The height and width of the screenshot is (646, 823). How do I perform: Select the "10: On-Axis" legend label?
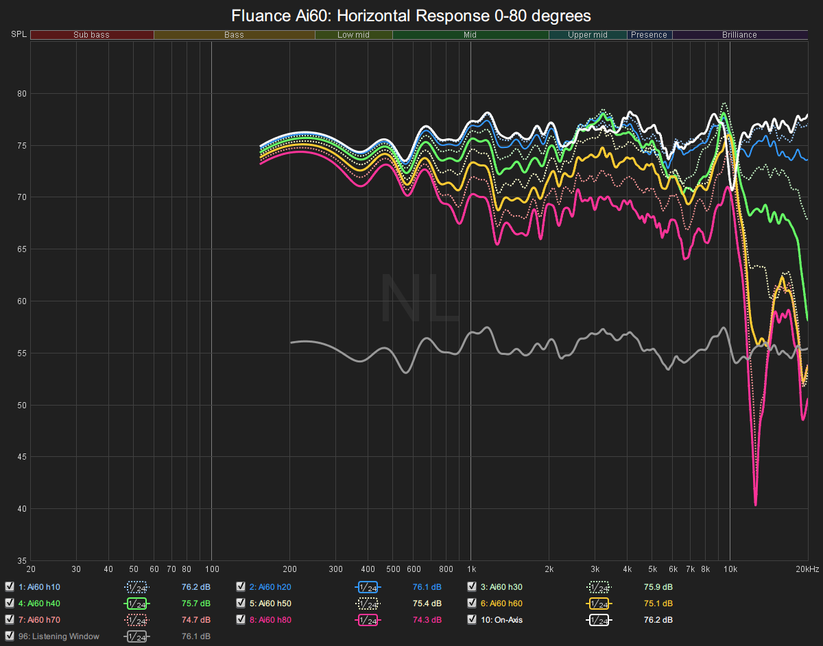pyautogui.click(x=502, y=620)
